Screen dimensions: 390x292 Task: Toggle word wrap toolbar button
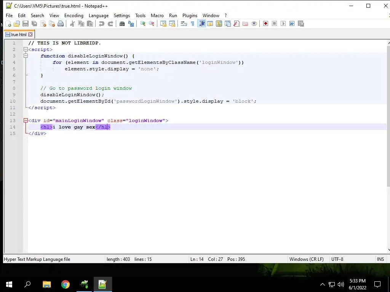click(184, 24)
